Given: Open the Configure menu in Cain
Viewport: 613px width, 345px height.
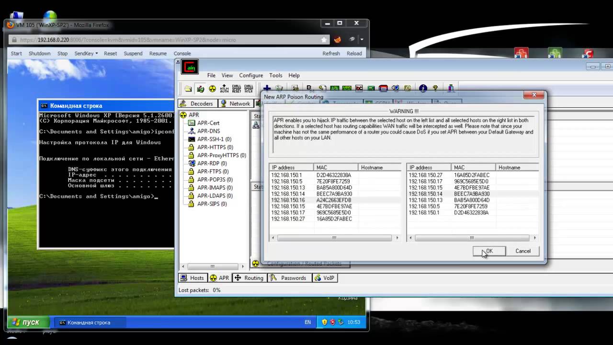Looking at the screenshot, I should point(251,75).
